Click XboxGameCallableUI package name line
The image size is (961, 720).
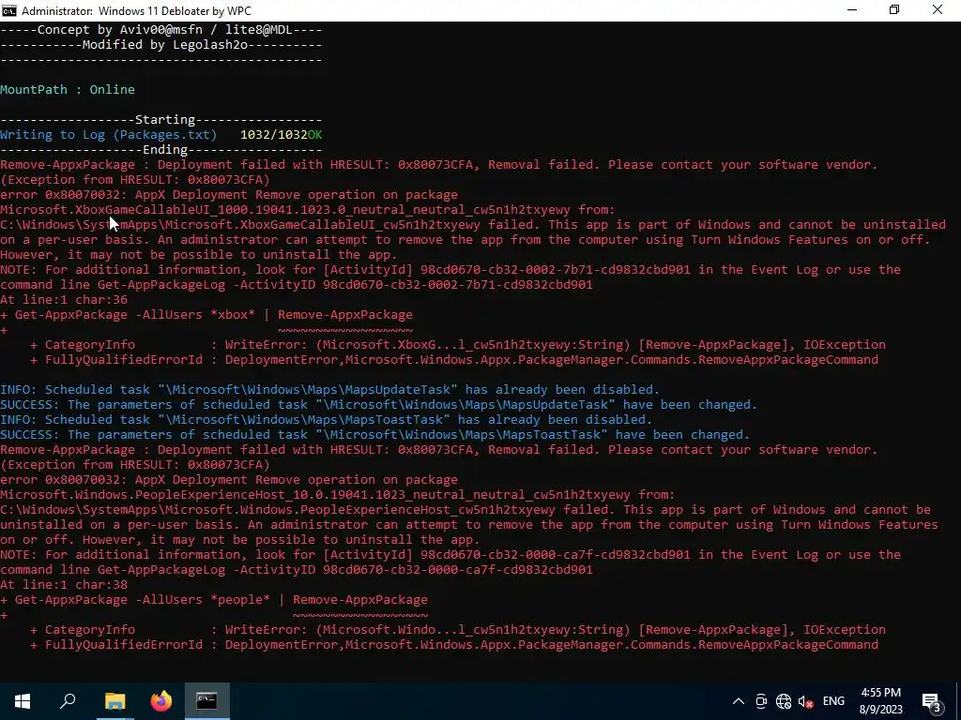click(308, 209)
